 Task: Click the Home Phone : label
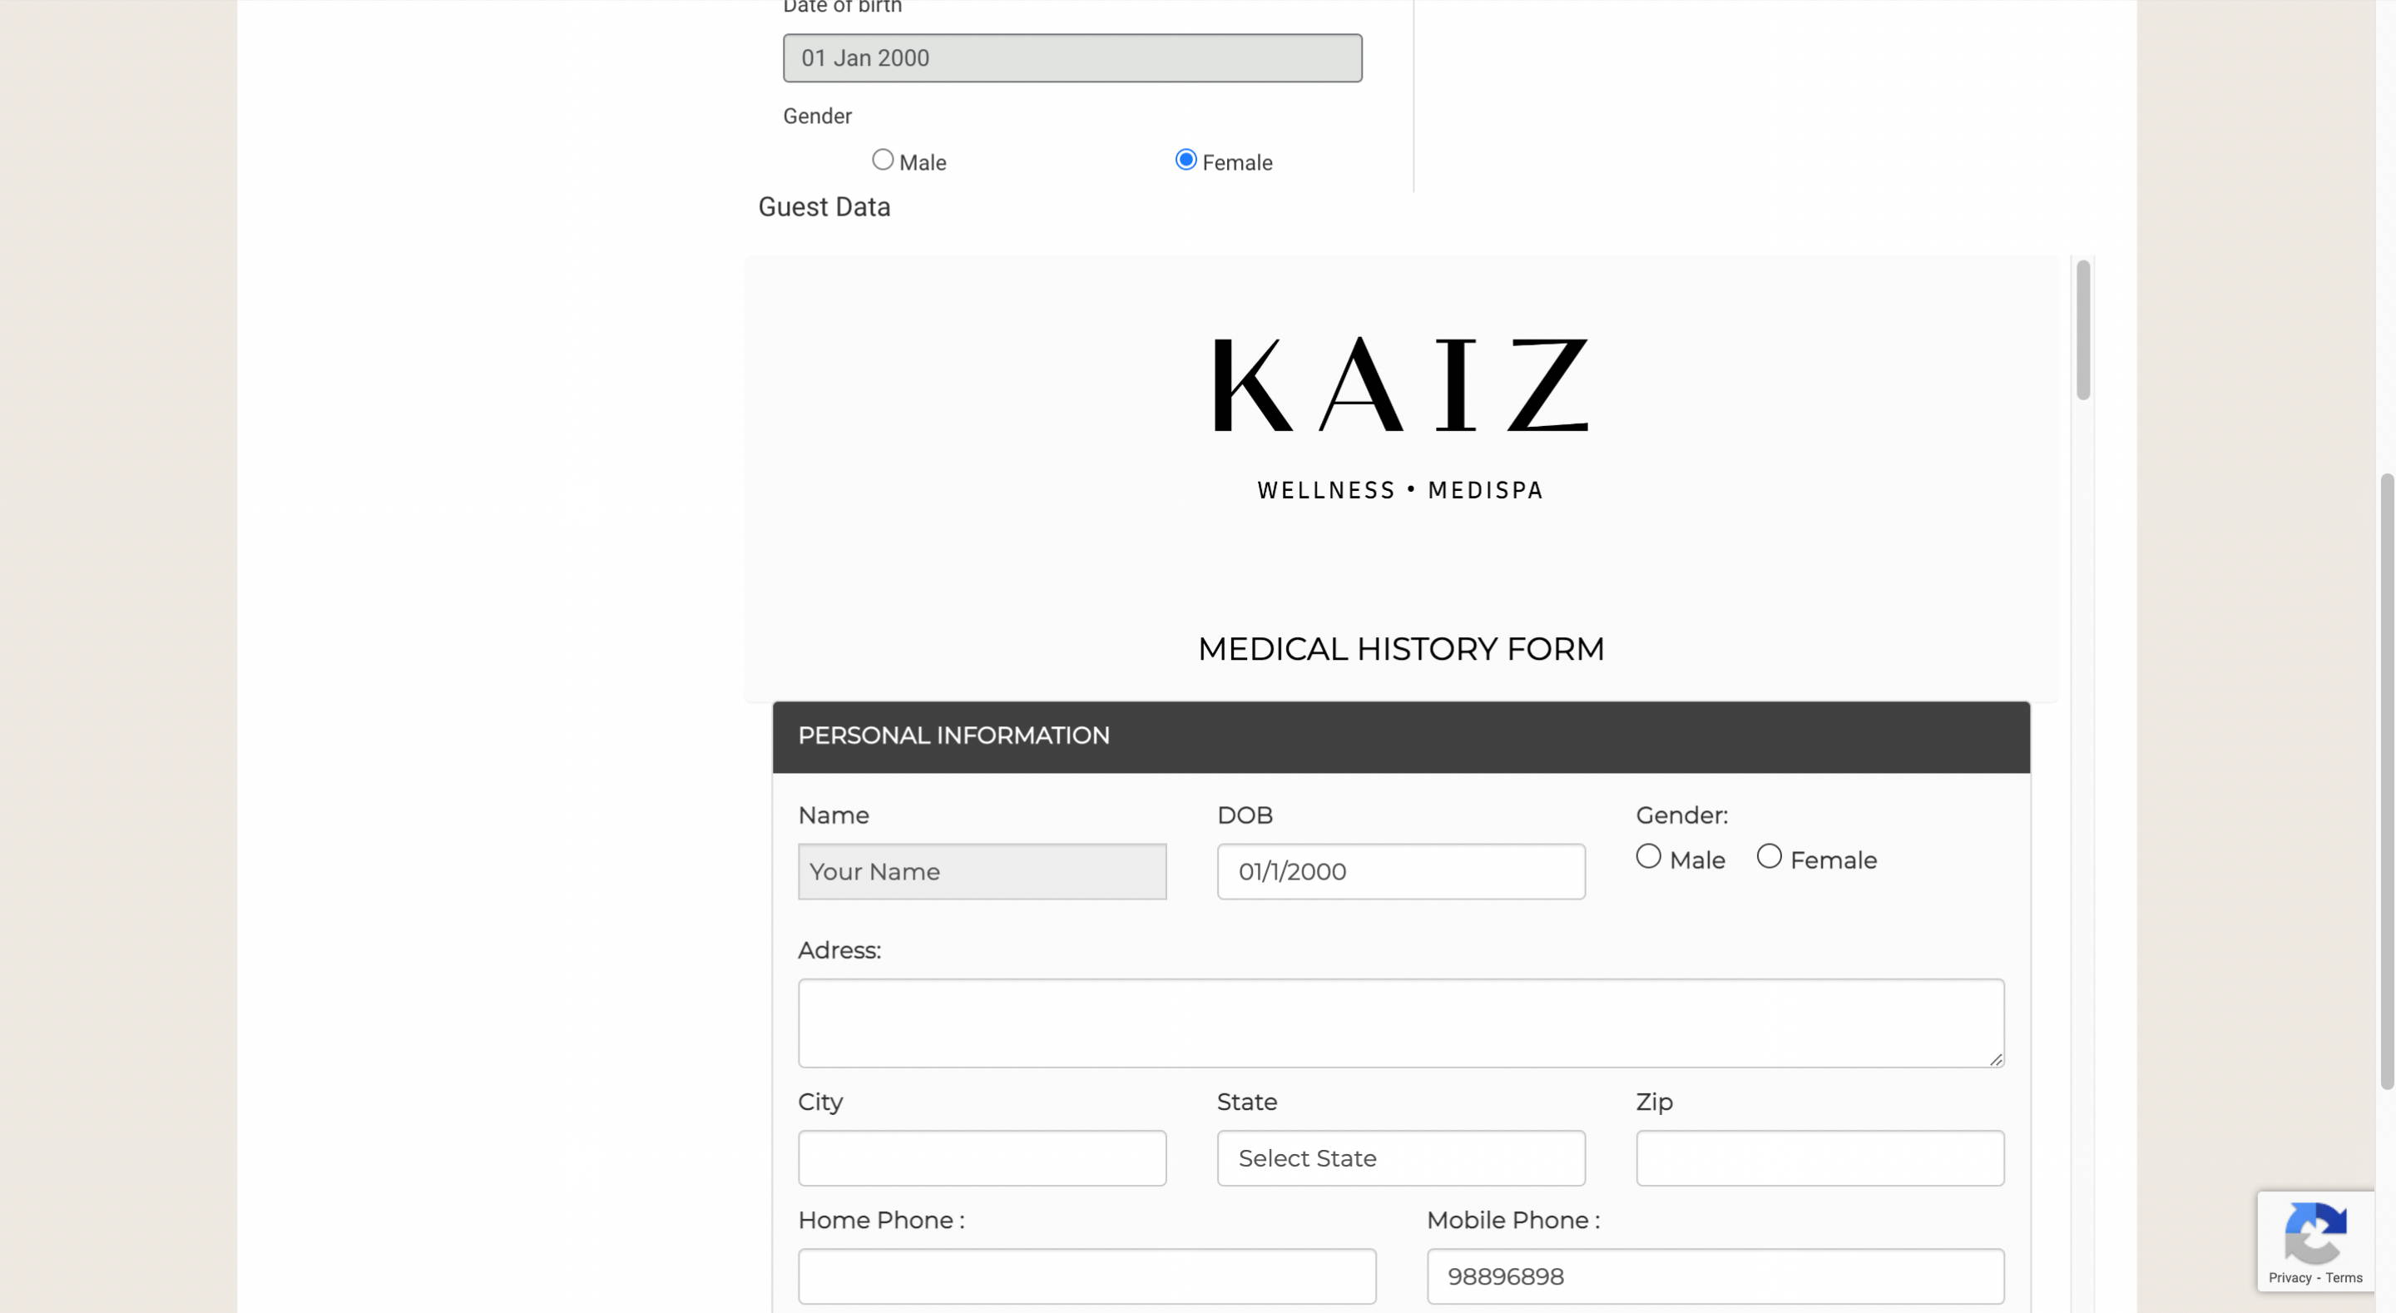(882, 1220)
